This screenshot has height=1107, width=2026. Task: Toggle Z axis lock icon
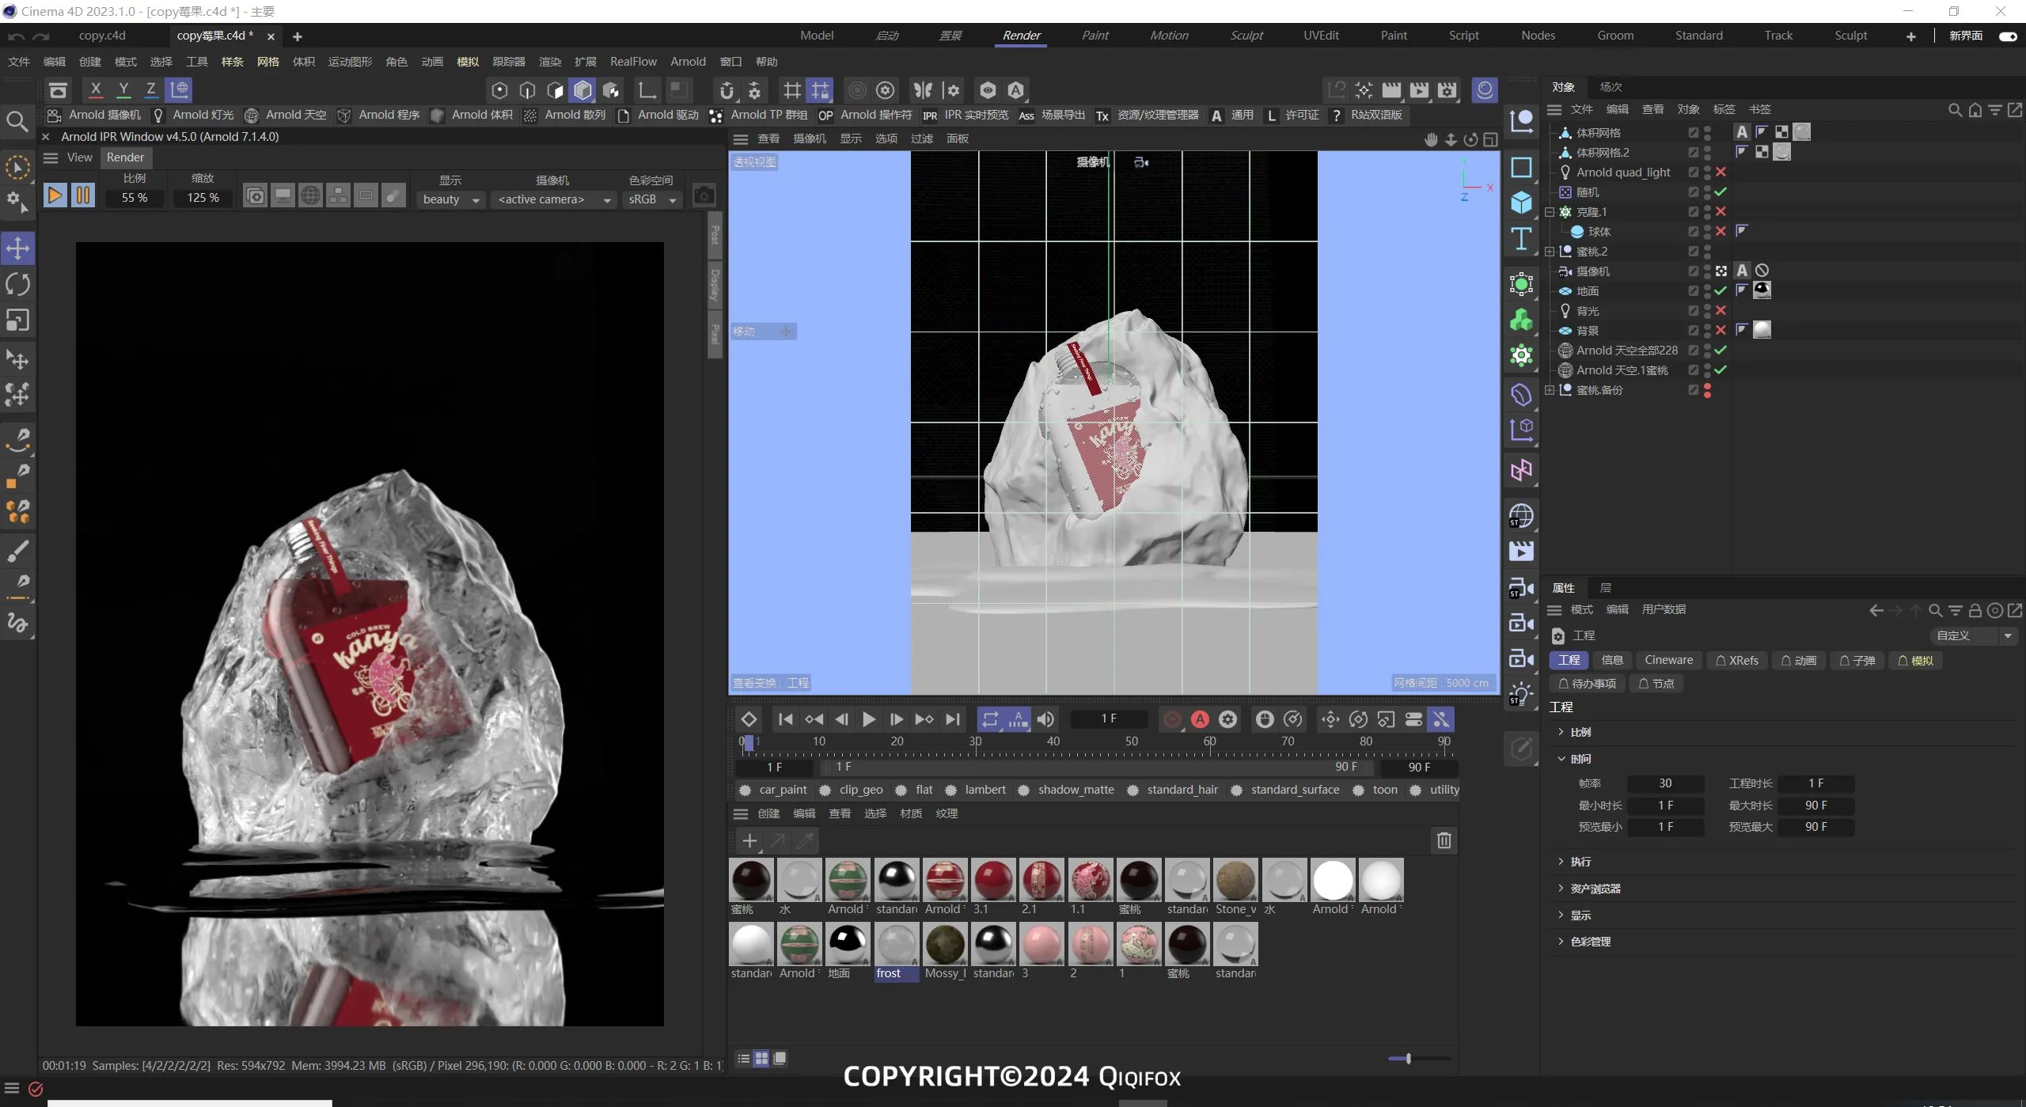[x=150, y=89]
